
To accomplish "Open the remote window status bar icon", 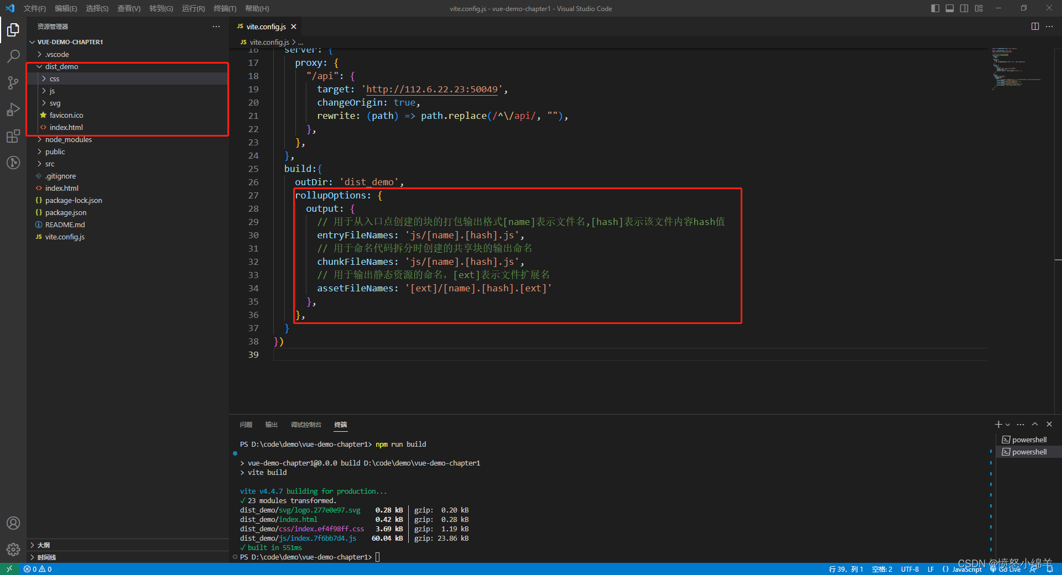I will (9, 569).
